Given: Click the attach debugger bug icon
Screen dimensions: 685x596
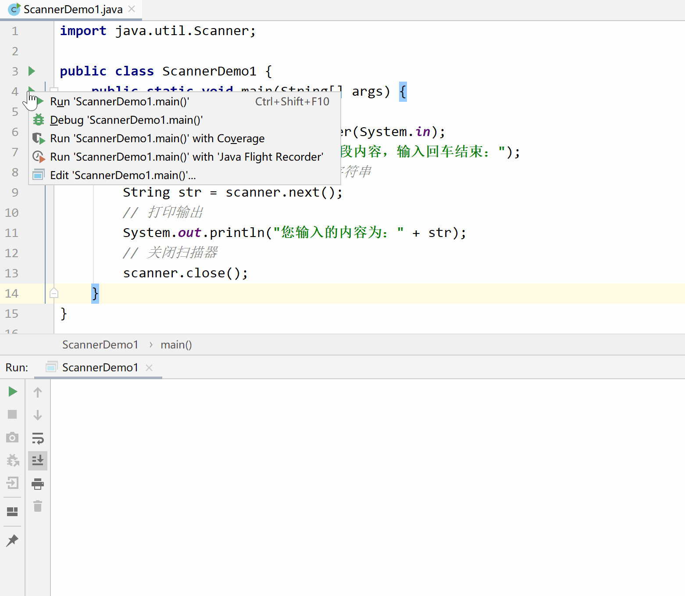Looking at the screenshot, I should coord(13,460).
